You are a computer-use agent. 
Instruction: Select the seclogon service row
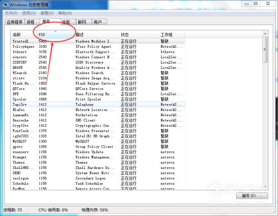coord(98,178)
